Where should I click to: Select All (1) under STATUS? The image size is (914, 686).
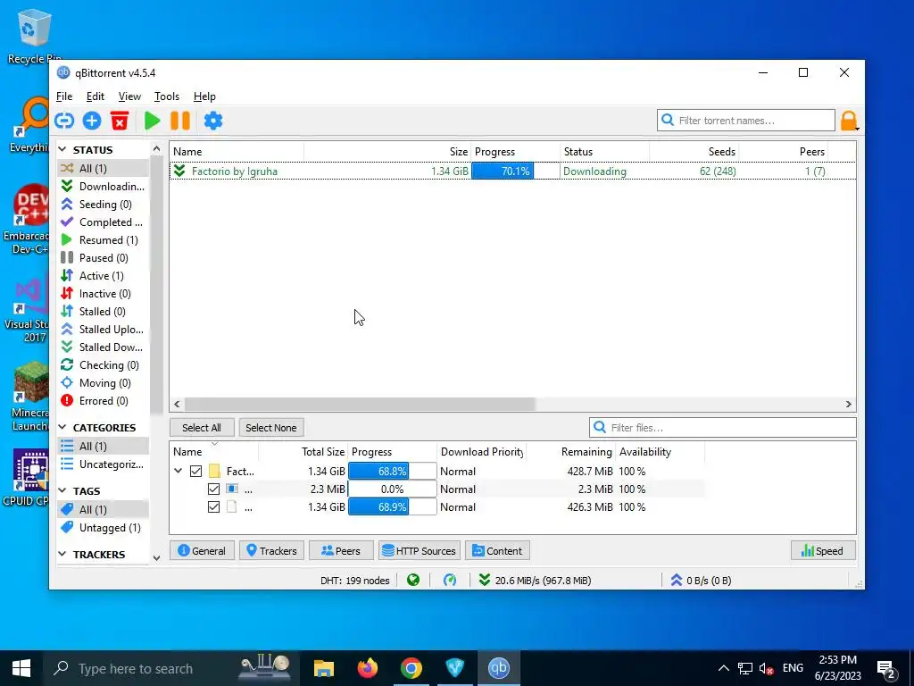pyautogui.click(x=103, y=169)
